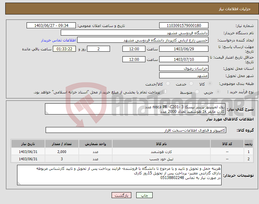This screenshot has width=259, height=204.
Task: Click the quantity cell showing 3
Action: pos(62,159)
